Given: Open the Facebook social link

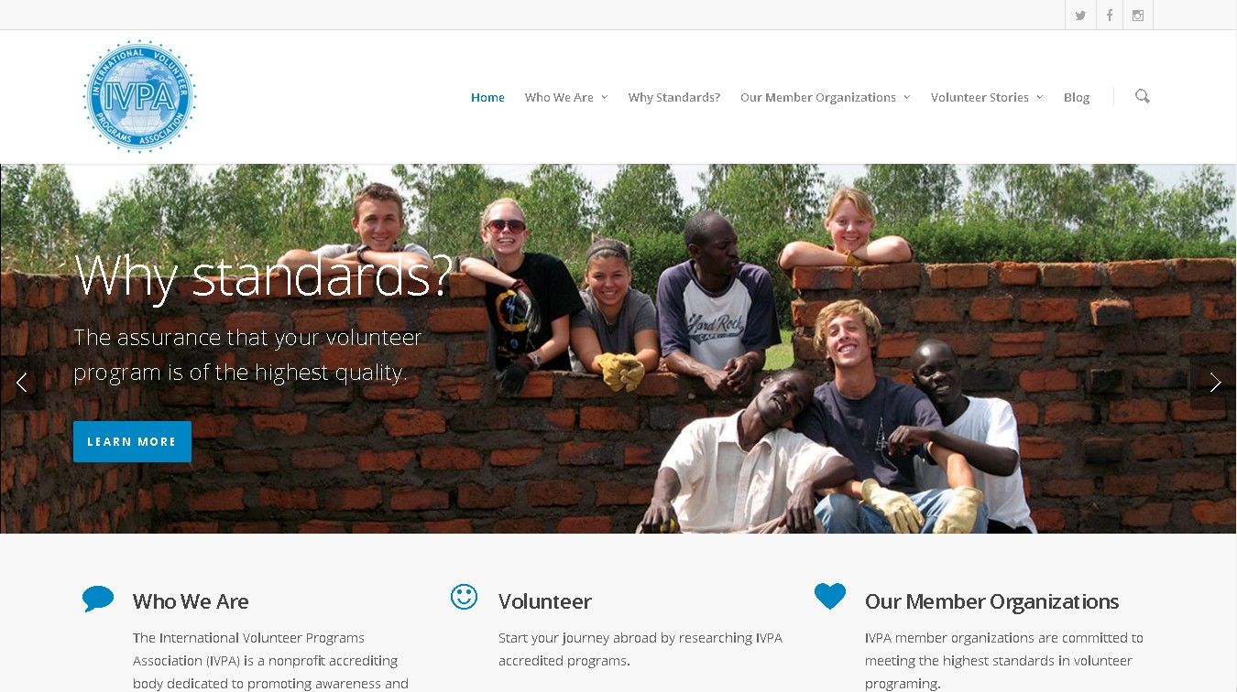Looking at the screenshot, I should [1110, 16].
